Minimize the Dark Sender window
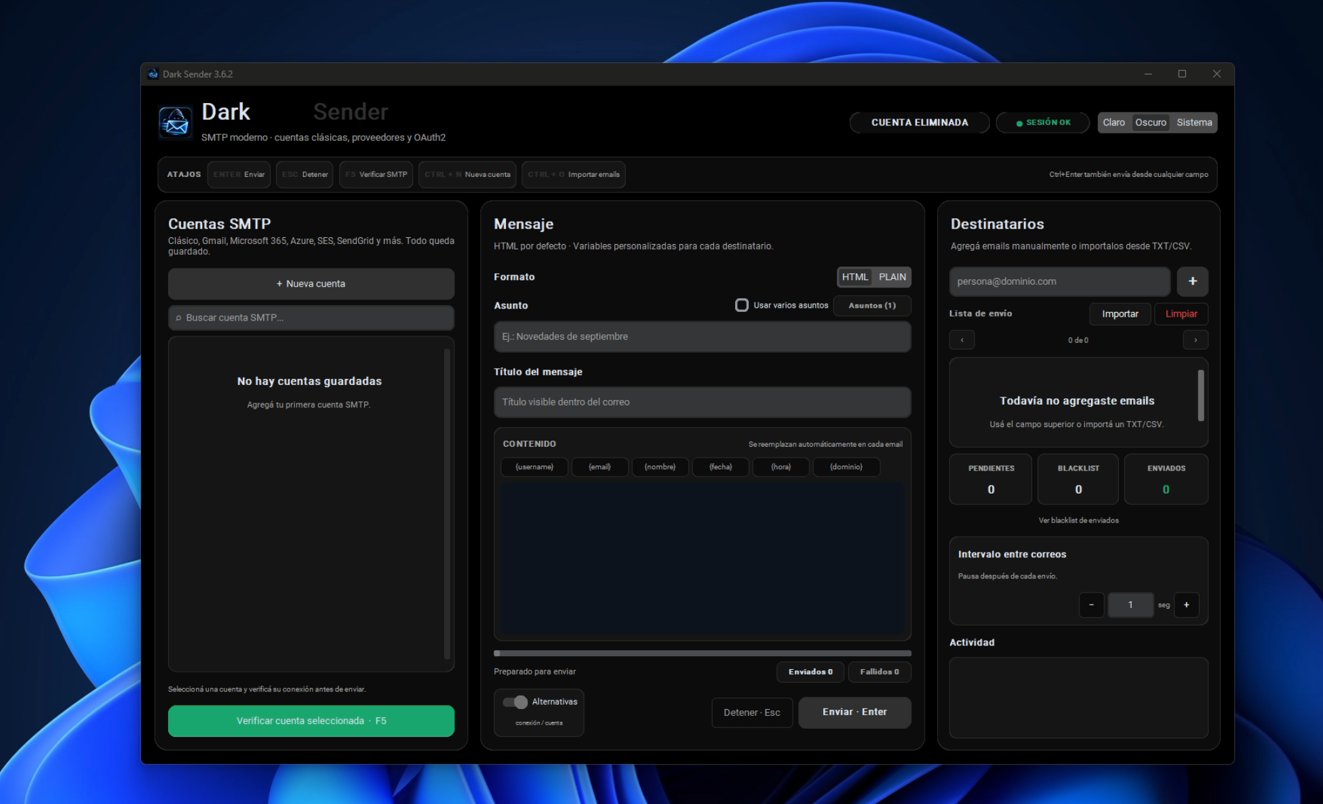The image size is (1323, 804). point(1148,74)
